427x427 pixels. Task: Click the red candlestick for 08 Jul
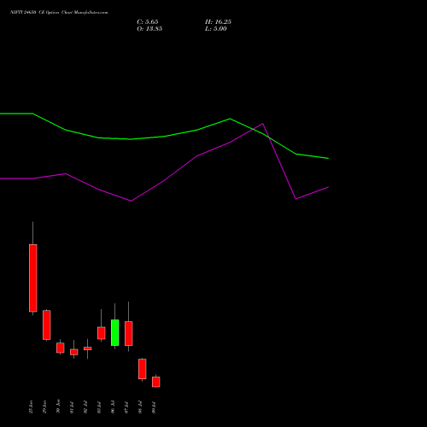pyautogui.click(x=143, y=369)
